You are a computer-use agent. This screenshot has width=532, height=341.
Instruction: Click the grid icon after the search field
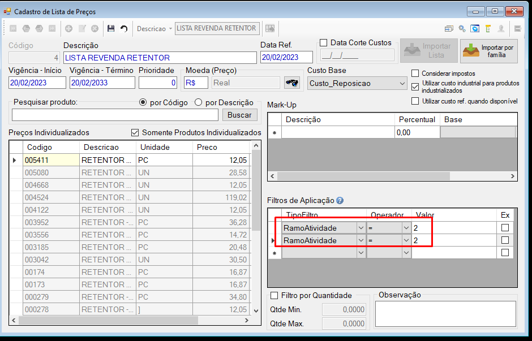click(x=270, y=28)
